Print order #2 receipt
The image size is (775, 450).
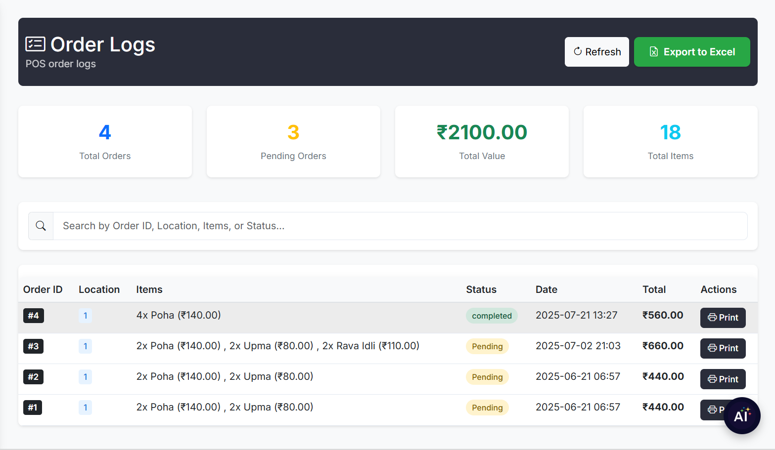pos(723,379)
